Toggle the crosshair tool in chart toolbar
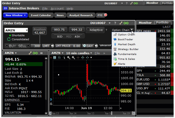The width and height of the screenshot is (175, 118). pyautogui.click(x=78, y=57)
